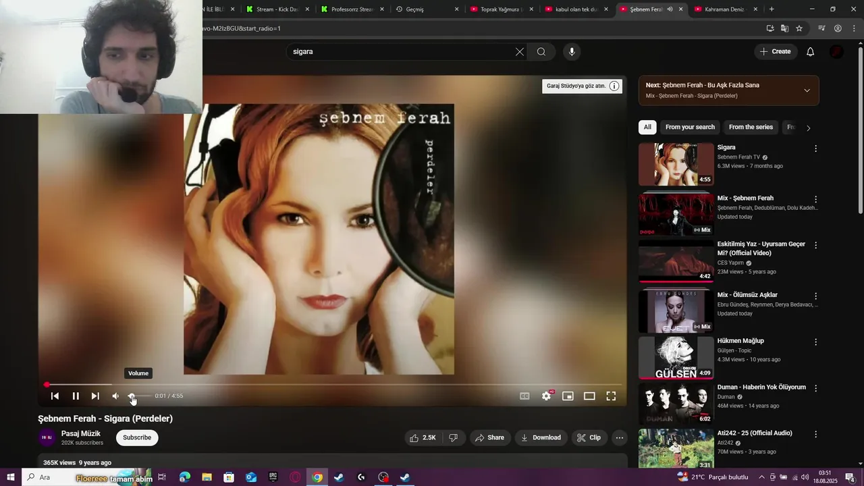Open options for Eskitilmiş Yaz video
Viewport: 864px width, 486px height.
(x=815, y=245)
